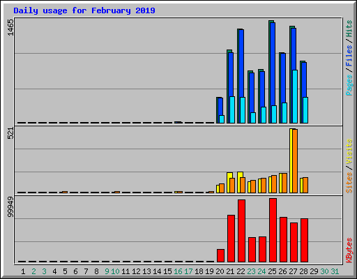Image resolution: width=357 pixels, height=279 pixels.
Task: Click the Pages legend label
Action: pos(349,85)
